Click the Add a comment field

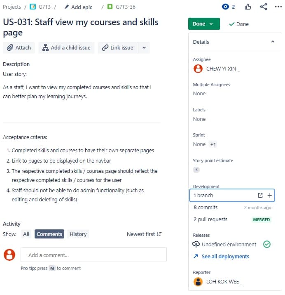93,255
